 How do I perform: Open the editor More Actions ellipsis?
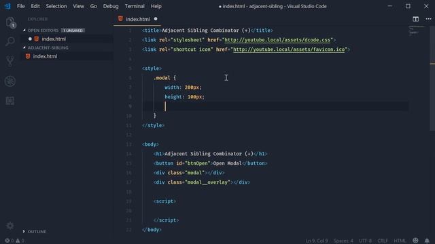click(428, 19)
